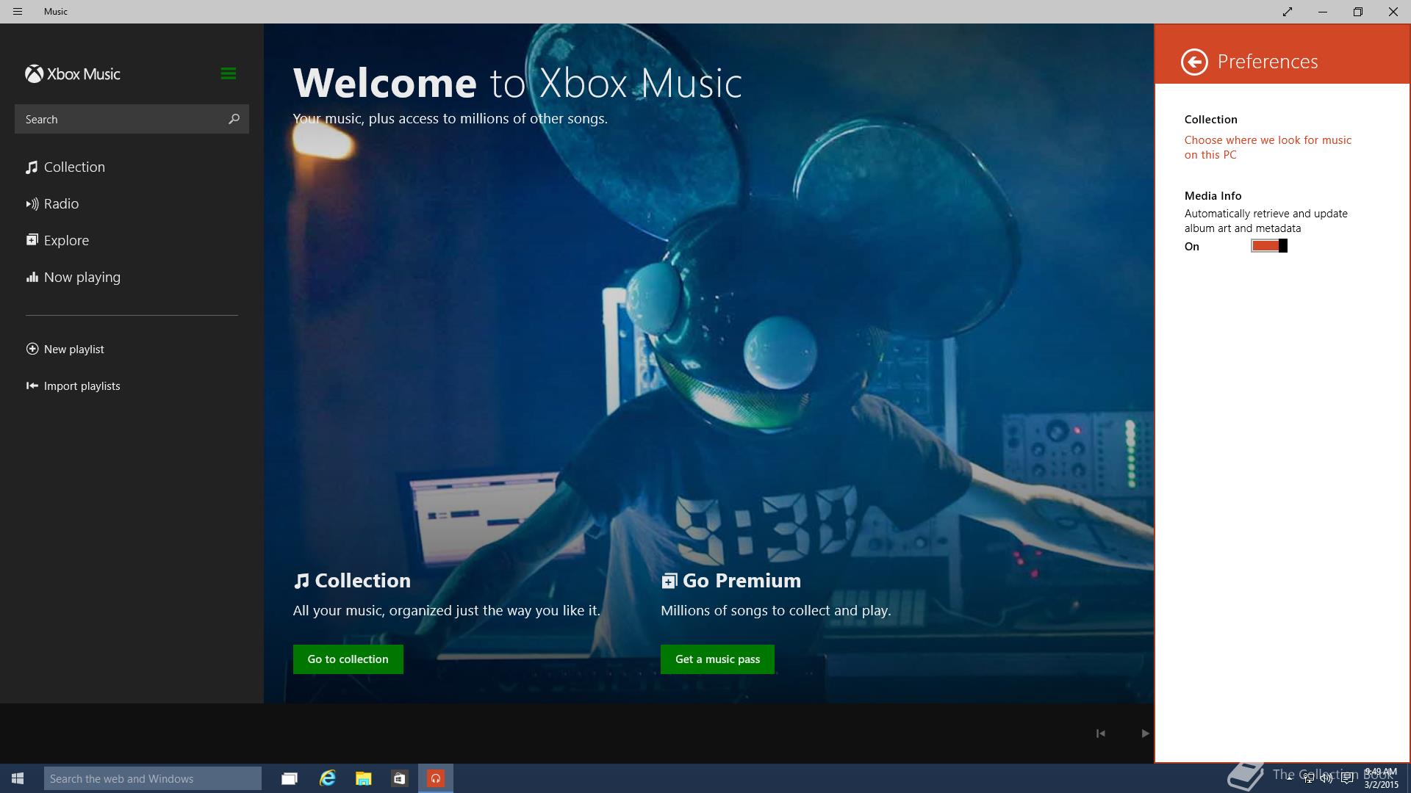This screenshot has width=1411, height=793.
Task: Click the Collection heading music note icon
Action: 301,582
